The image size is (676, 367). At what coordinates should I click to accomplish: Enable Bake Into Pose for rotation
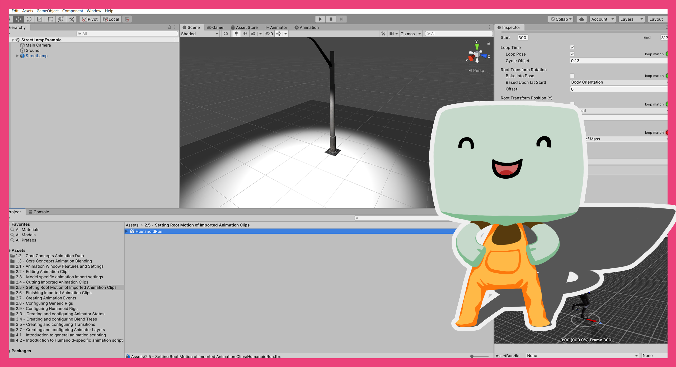572,76
